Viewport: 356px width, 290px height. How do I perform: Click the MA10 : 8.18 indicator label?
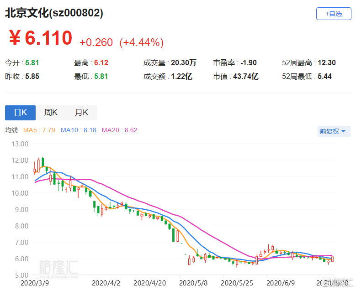pos(79,130)
